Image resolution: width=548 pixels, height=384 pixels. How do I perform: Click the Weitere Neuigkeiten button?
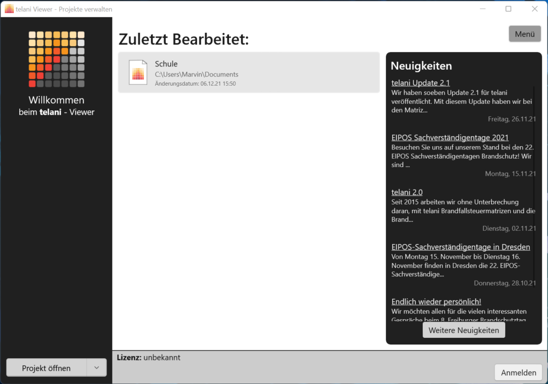coord(464,330)
